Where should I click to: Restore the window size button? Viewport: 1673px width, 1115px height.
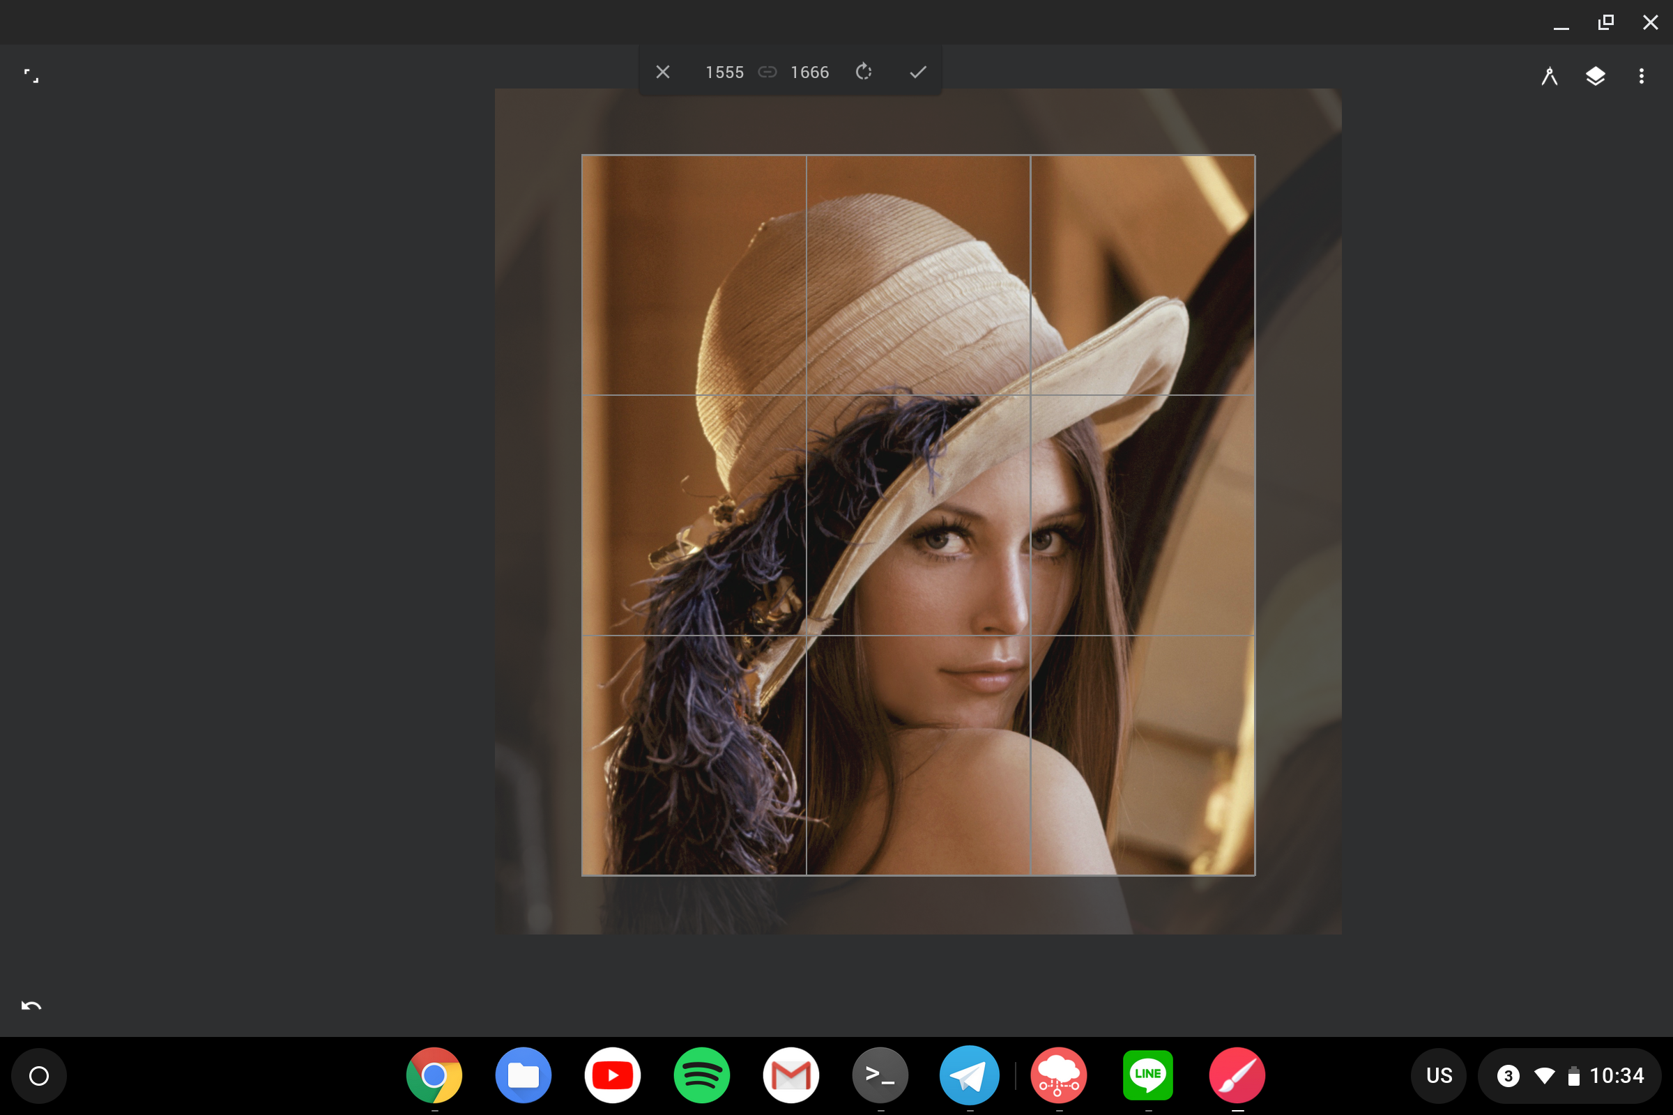(1606, 22)
